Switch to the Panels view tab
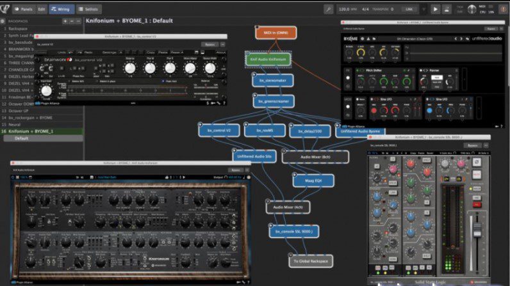This screenshot has width=510, height=286. [24, 10]
